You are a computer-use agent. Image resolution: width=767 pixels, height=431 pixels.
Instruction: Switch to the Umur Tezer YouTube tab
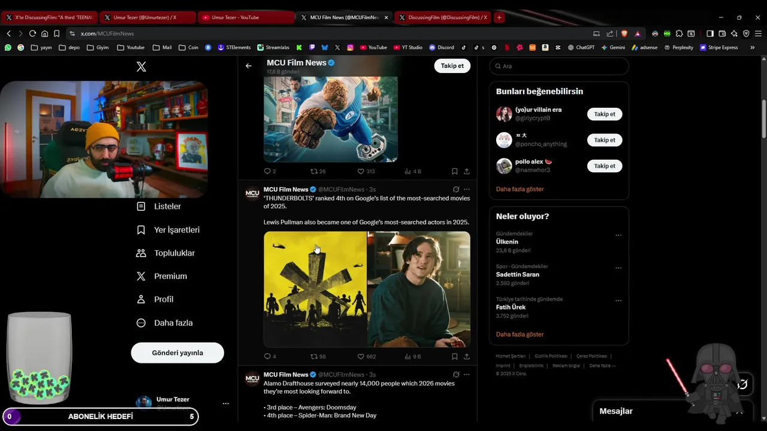point(246,17)
